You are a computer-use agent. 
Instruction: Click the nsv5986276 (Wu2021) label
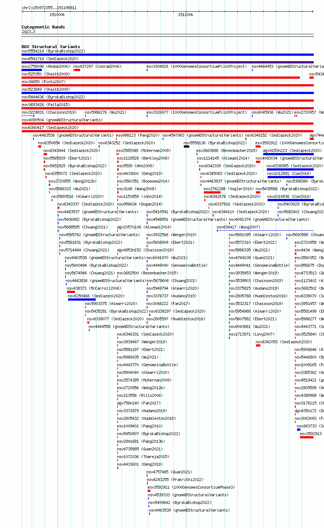click(106, 113)
